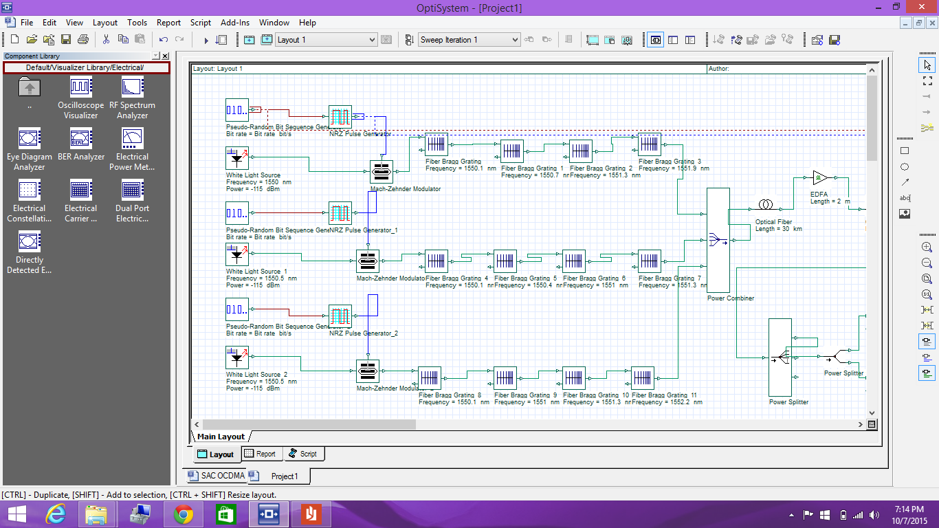Select the Directly Detected Eye component
This screenshot has width=939, height=528.
click(x=30, y=253)
